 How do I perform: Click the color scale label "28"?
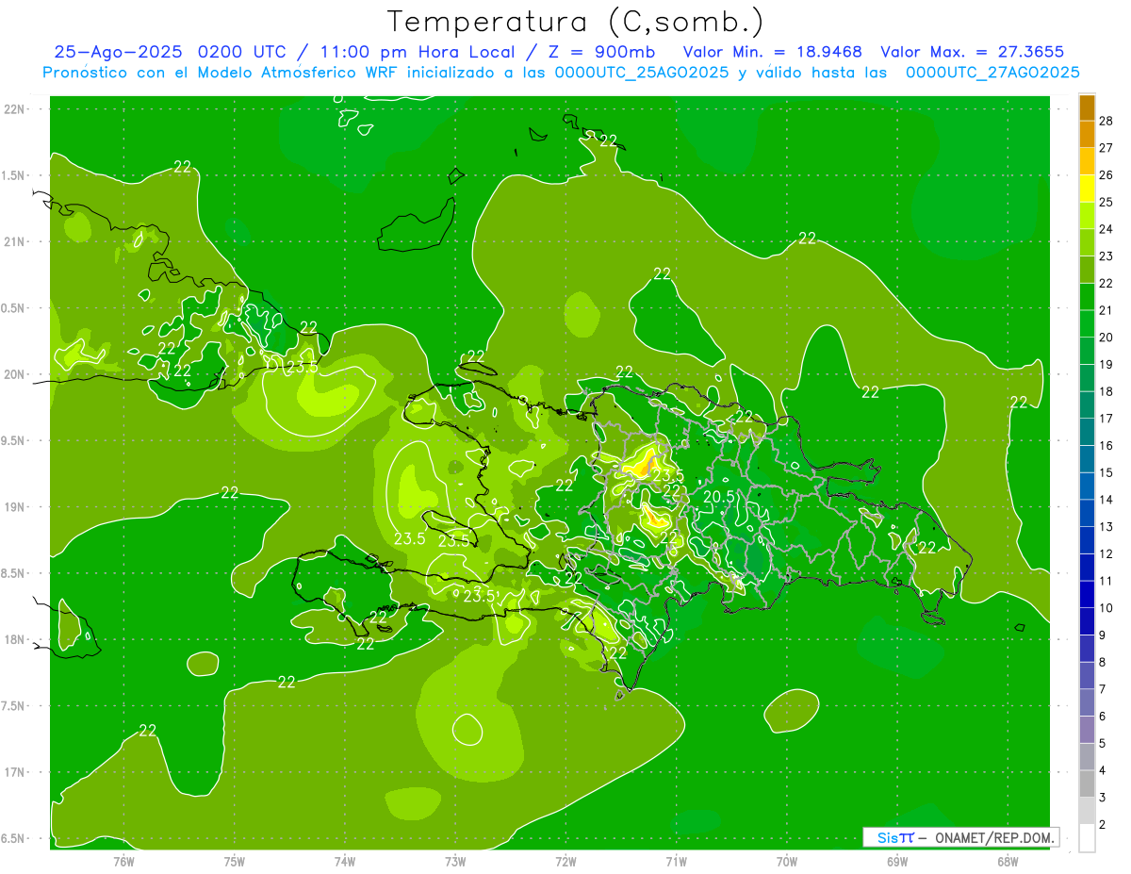click(x=1106, y=121)
